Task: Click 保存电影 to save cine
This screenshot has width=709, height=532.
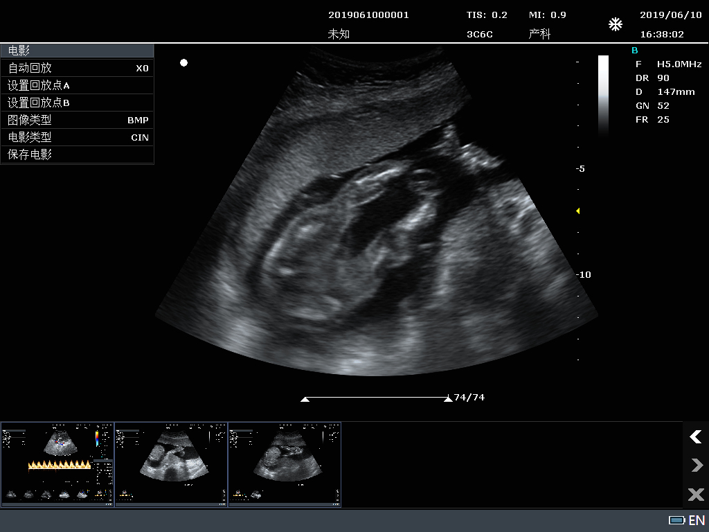Action: [77, 154]
